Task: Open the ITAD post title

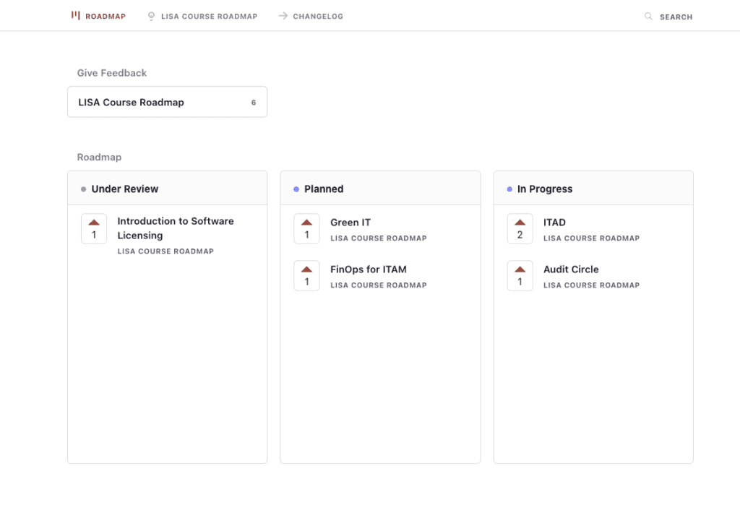Action: point(554,223)
